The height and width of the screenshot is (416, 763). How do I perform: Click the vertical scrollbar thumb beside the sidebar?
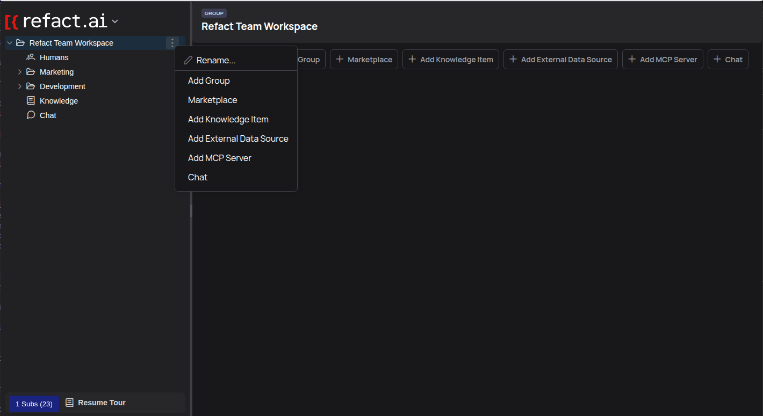pos(190,210)
